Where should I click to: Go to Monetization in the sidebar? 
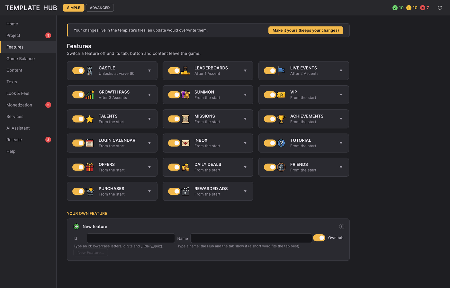pyautogui.click(x=28, y=105)
